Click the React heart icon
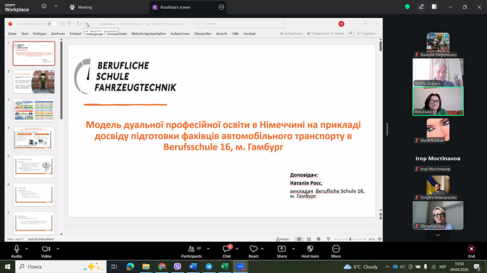Image resolution: width=487 pixels, height=273 pixels. pos(253,249)
